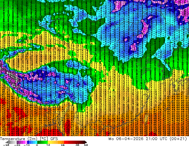The height and width of the screenshot is (146, 189).
Task: Click the '[°C]' unit label
Action: (x=44, y=139)
